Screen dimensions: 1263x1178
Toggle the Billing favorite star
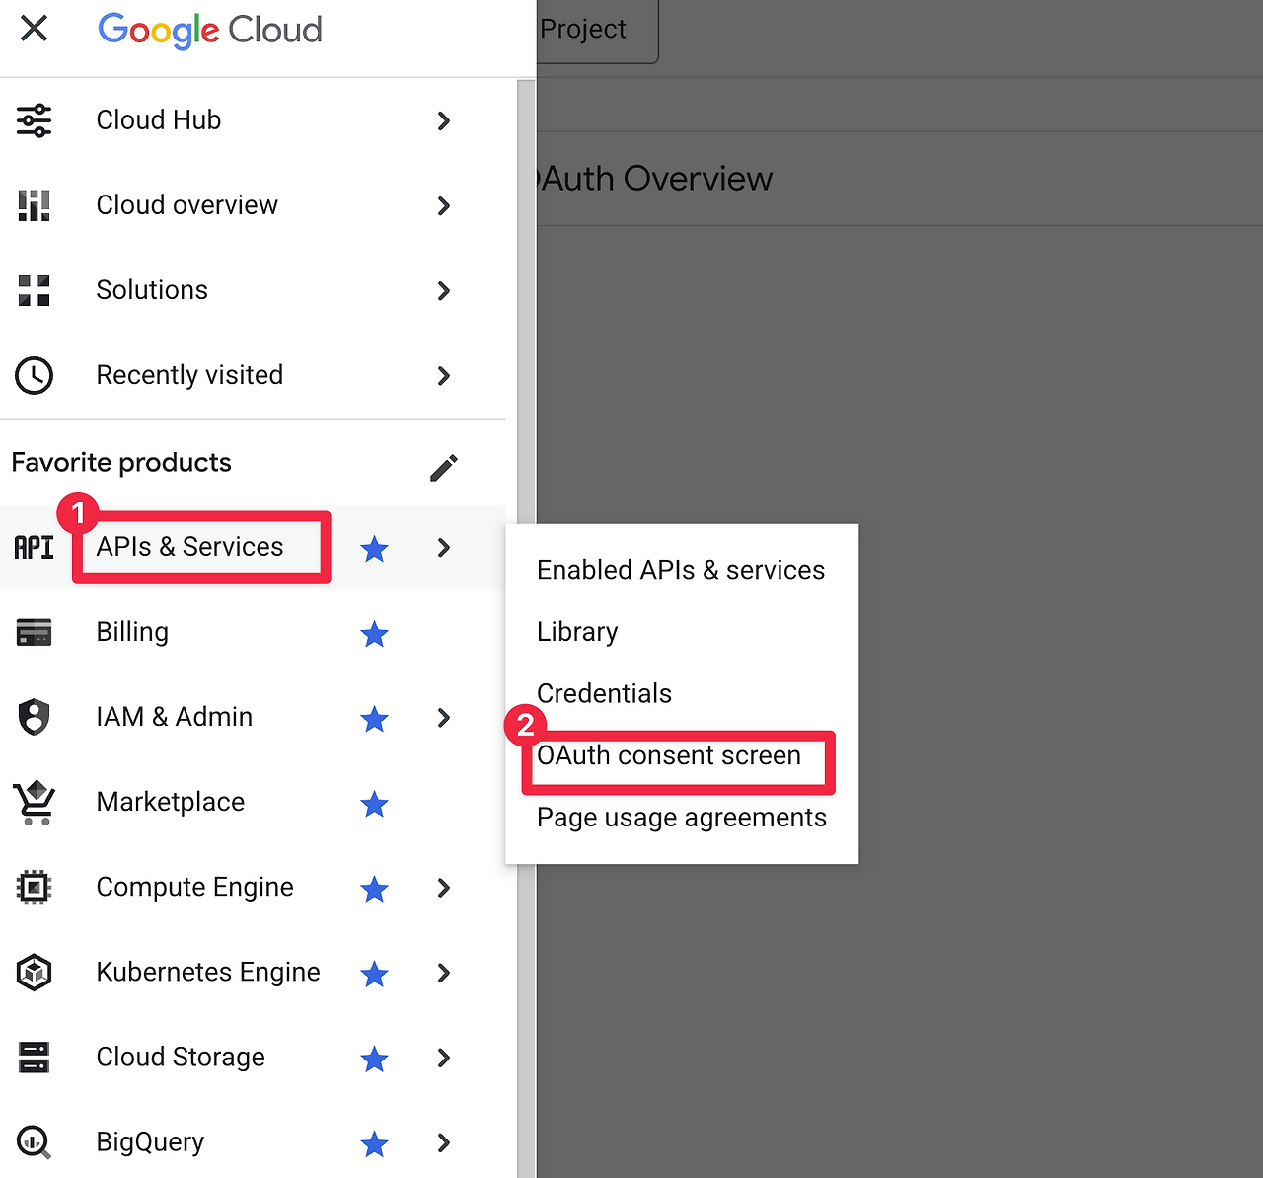point(374,633)
